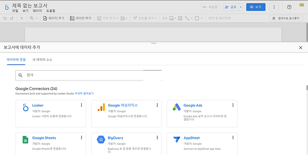308x156 pixels.
Task: Open Google 애널리틱스 card more options
Action: tap(157, 105)
